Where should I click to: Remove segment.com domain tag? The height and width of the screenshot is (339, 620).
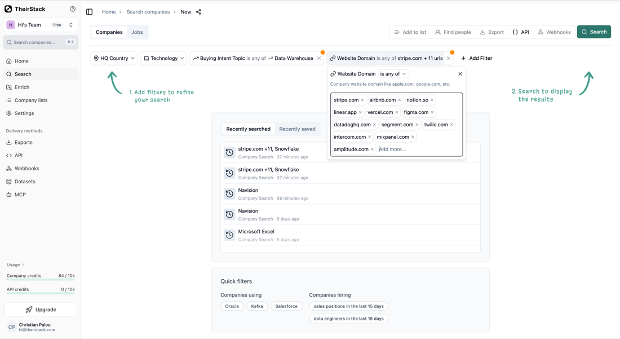pyautogui.click(x=417, y=125)
